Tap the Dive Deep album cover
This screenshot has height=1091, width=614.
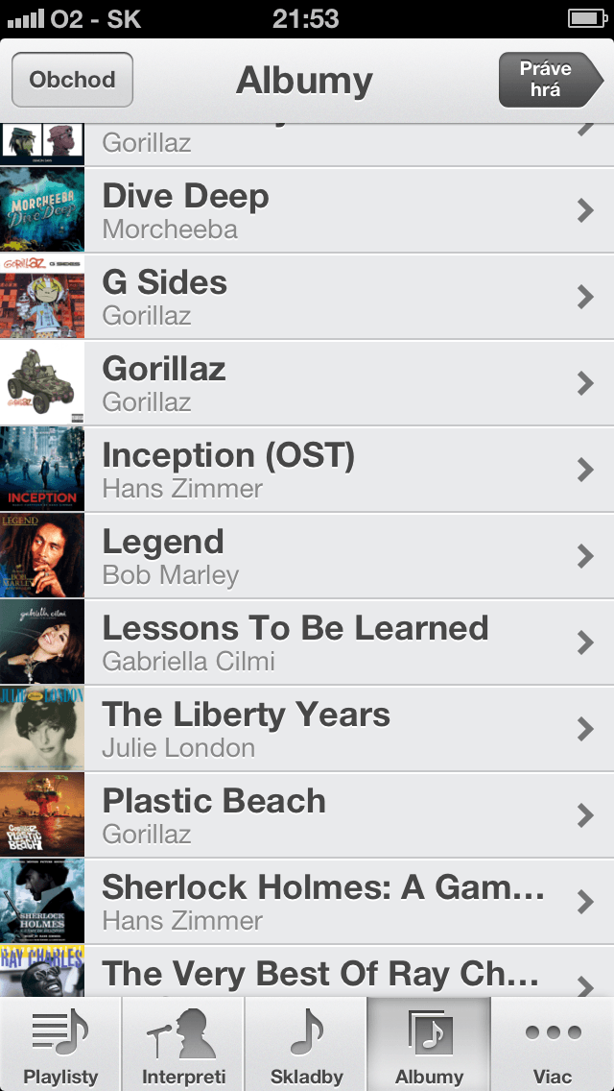coord(41,209)
